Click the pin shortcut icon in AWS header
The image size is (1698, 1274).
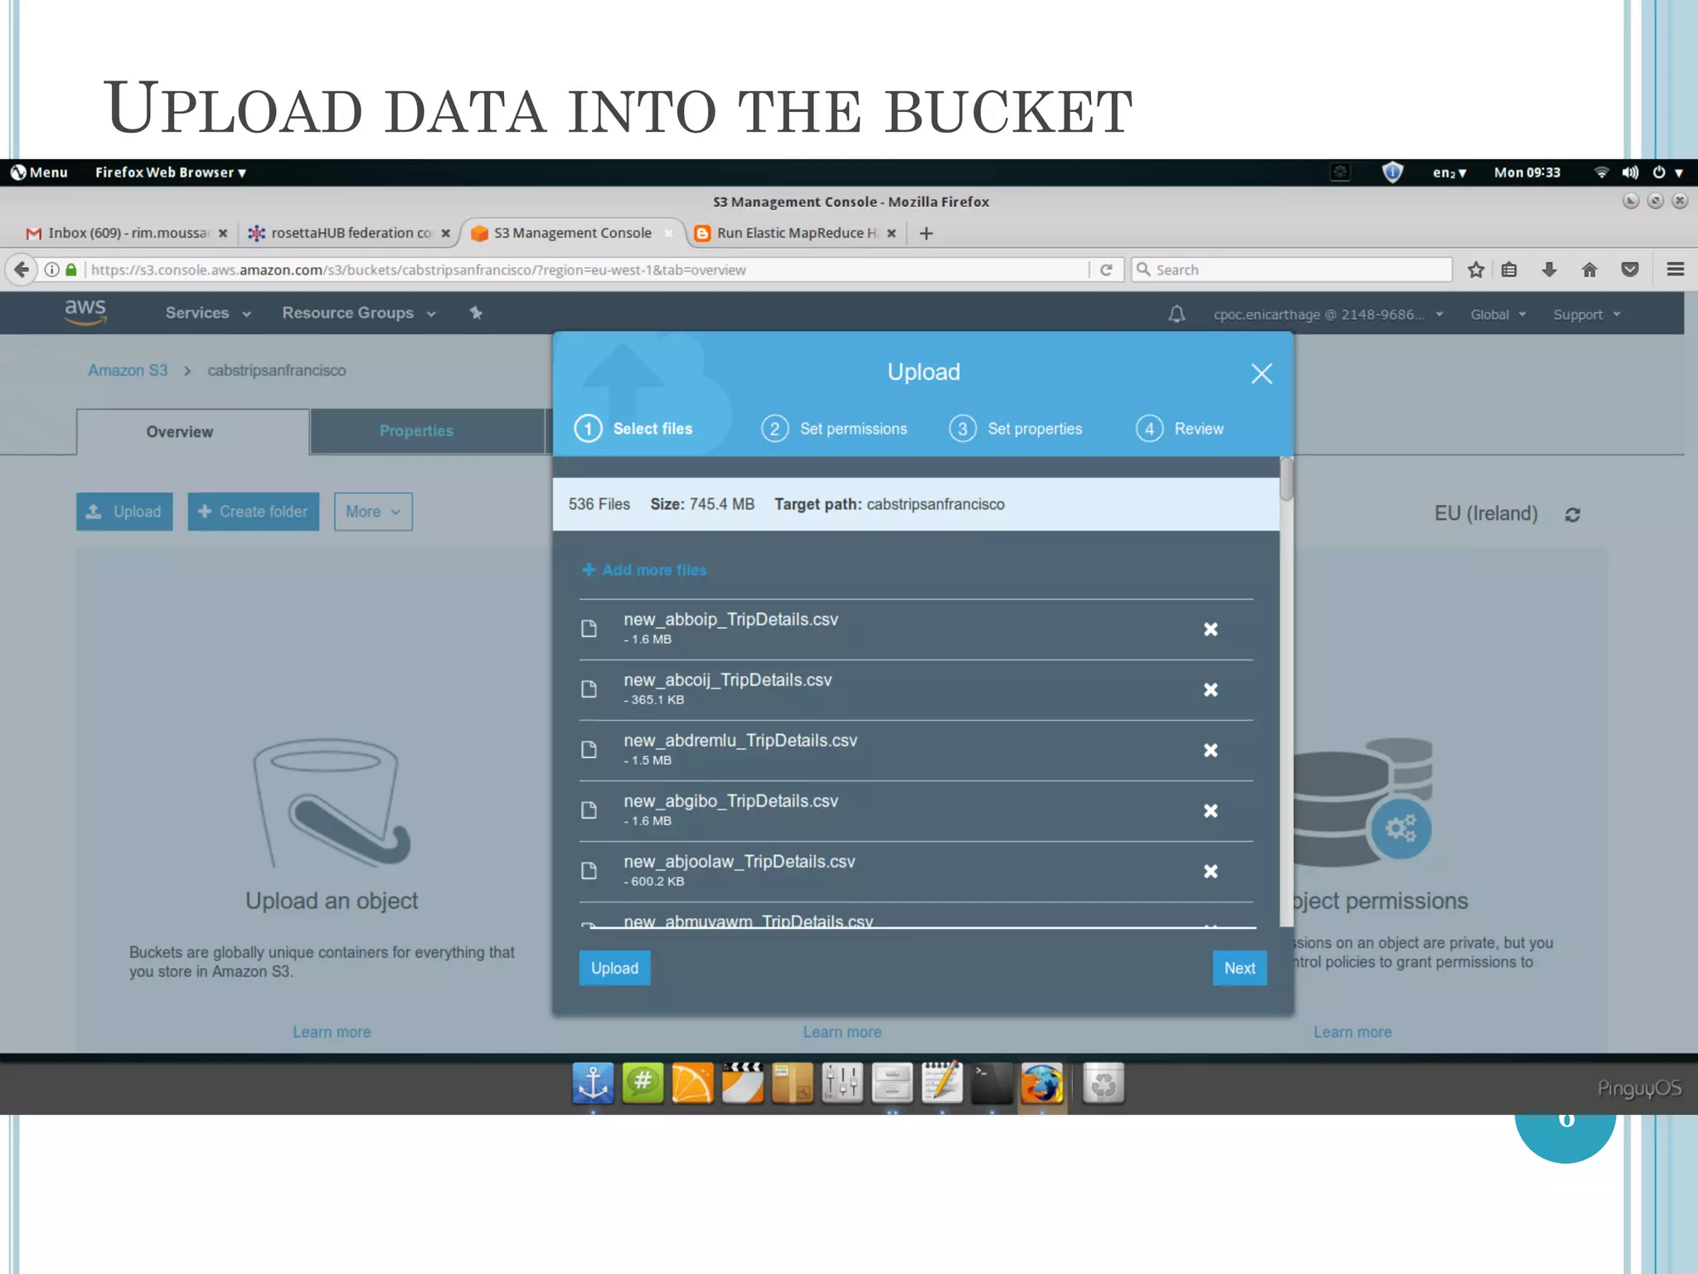coord(476,313)
